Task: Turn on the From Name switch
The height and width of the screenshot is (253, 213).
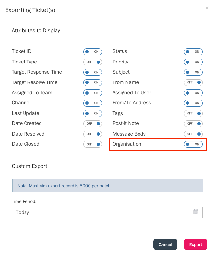Action: 193,82
